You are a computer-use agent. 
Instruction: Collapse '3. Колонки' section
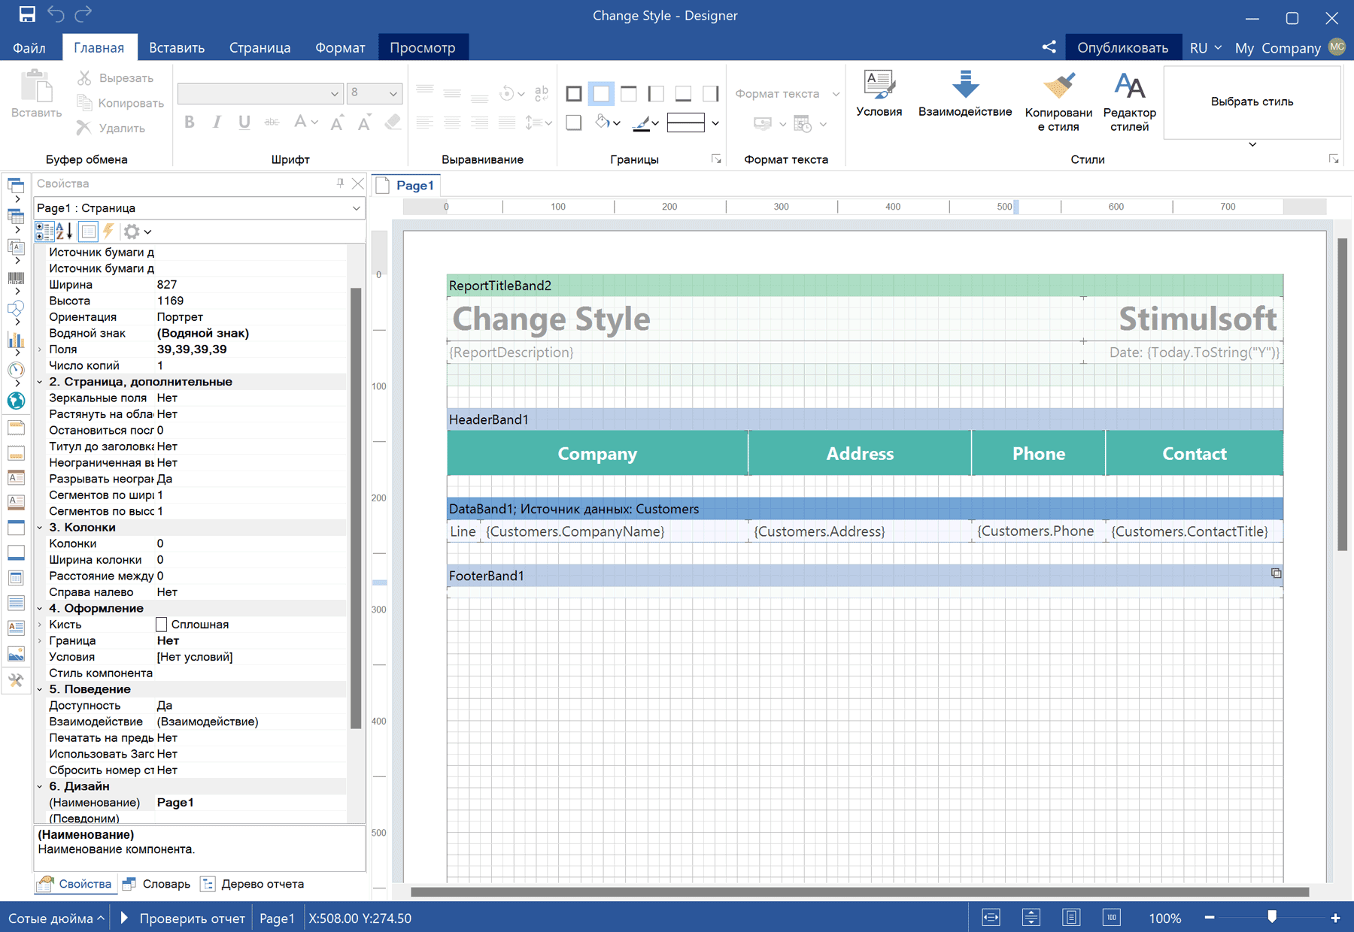tap(40, 528)
